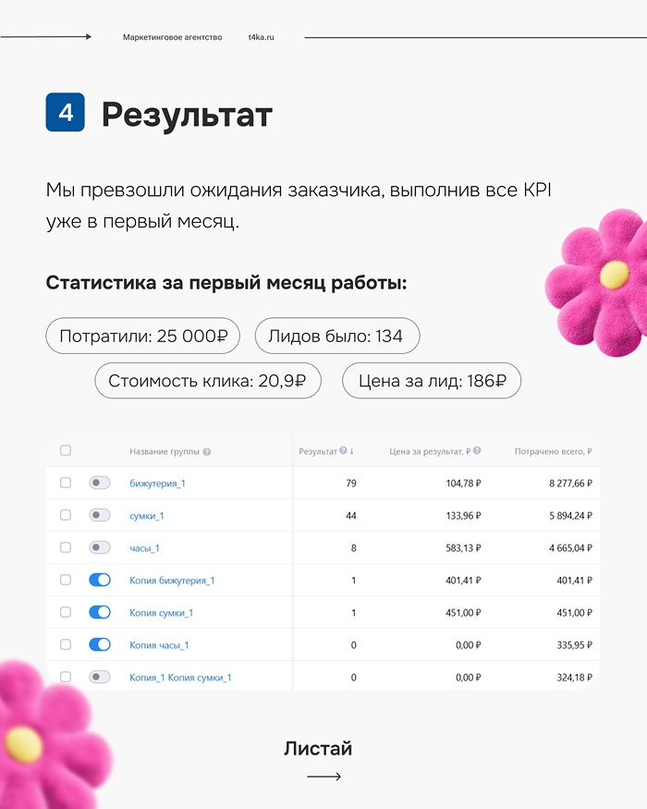This screenshot has width=647, height=809.
Task: Check the бижутерия_1 row checkbox
Action: point(66,483)
